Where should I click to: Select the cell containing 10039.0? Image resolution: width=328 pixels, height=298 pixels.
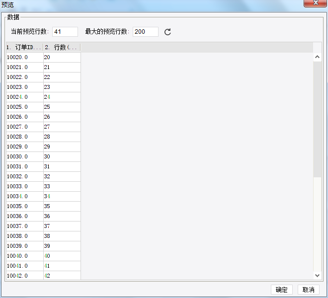coord(25,246)
